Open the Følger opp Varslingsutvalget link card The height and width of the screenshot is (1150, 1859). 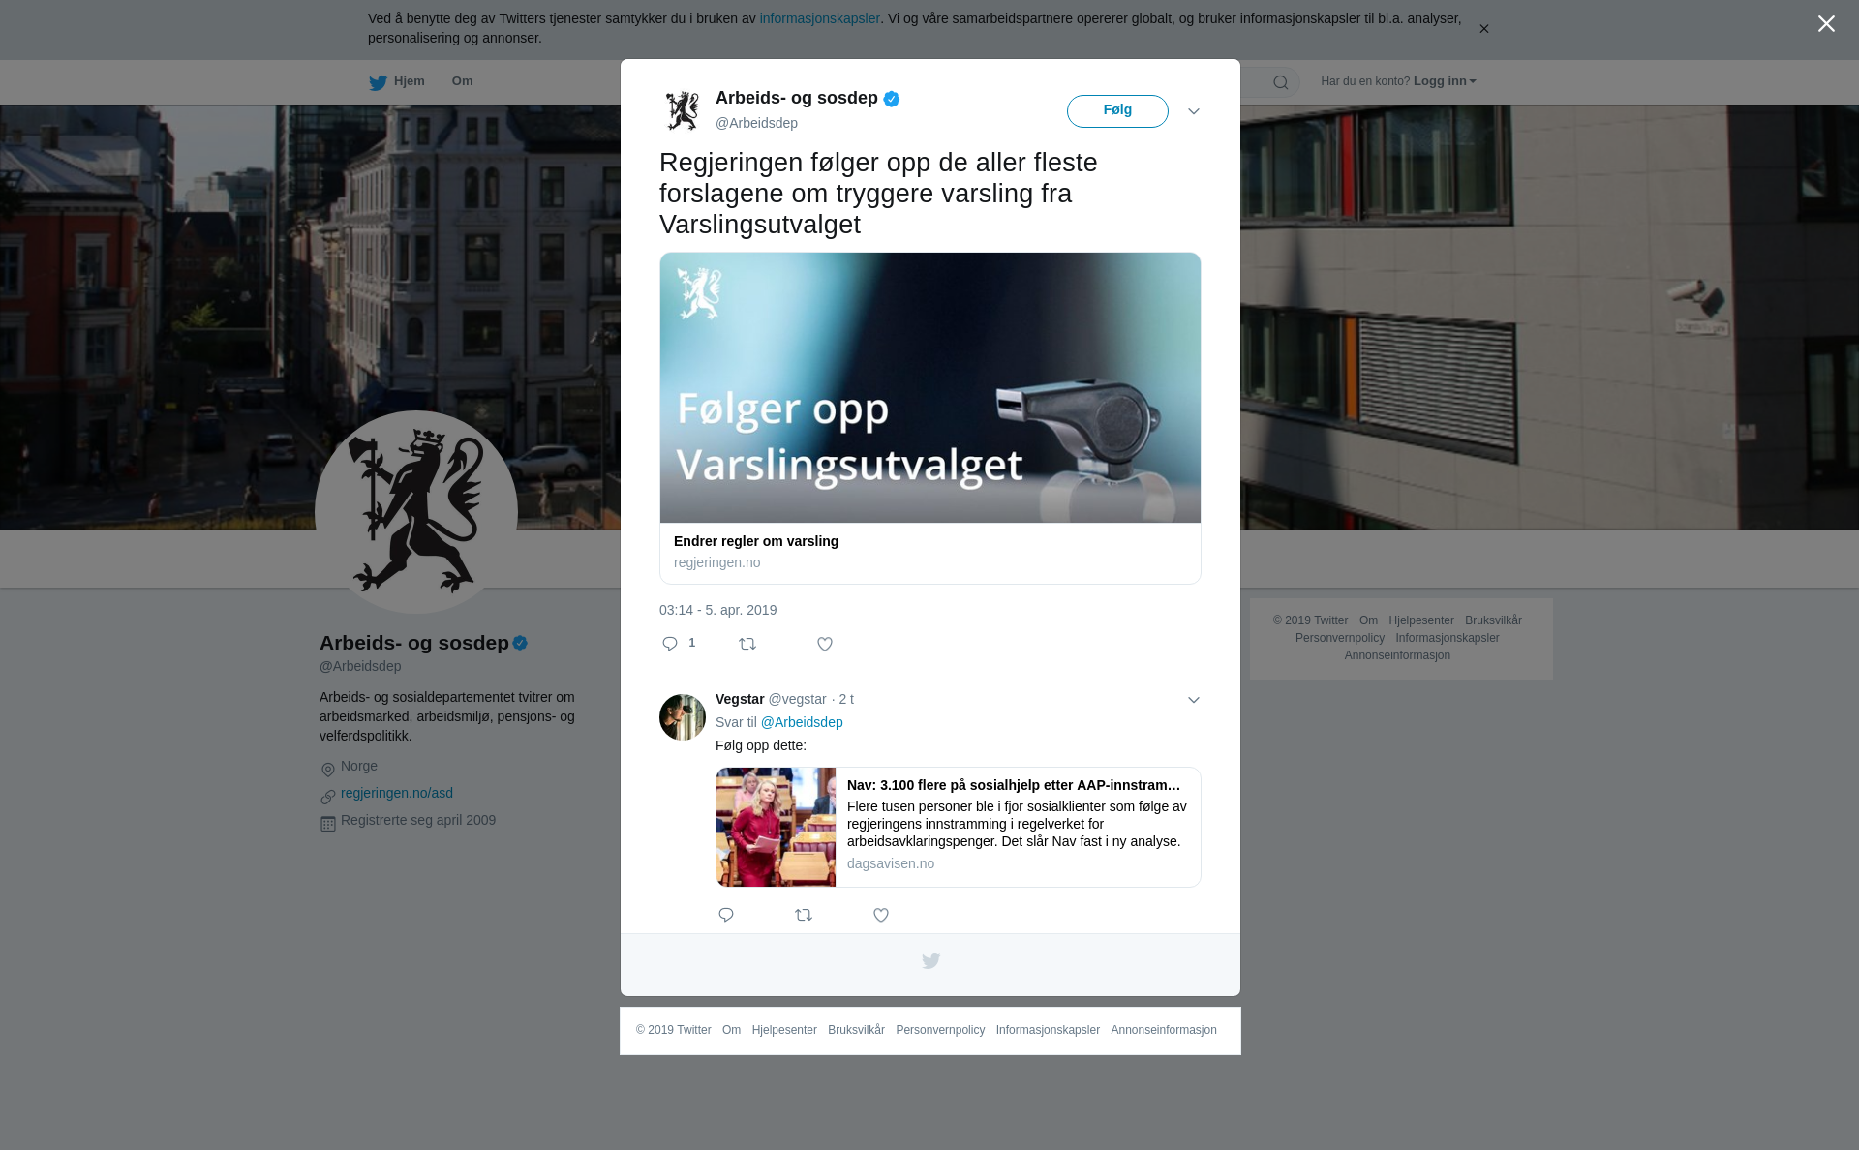pos(930,418)
